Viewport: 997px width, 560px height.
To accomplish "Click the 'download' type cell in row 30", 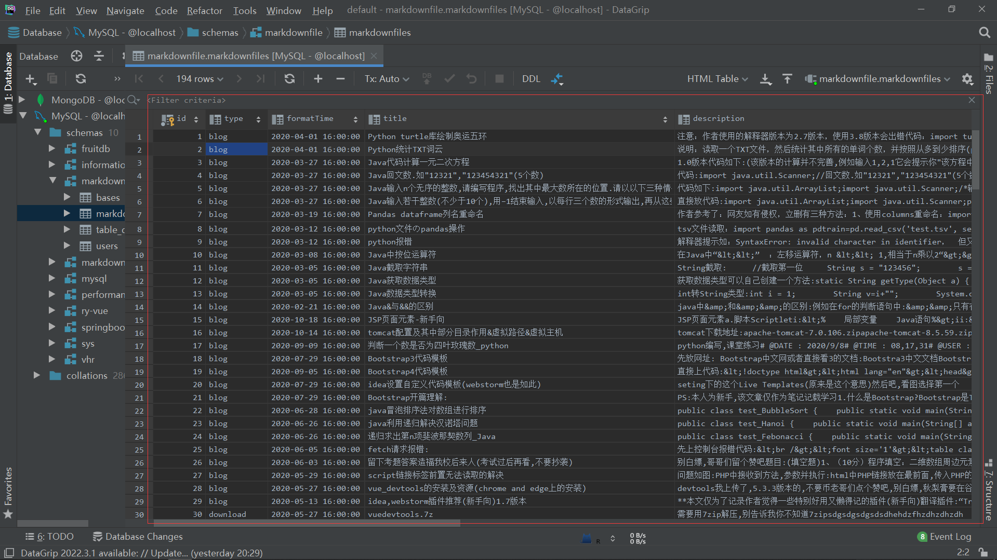I will (236, 514).
